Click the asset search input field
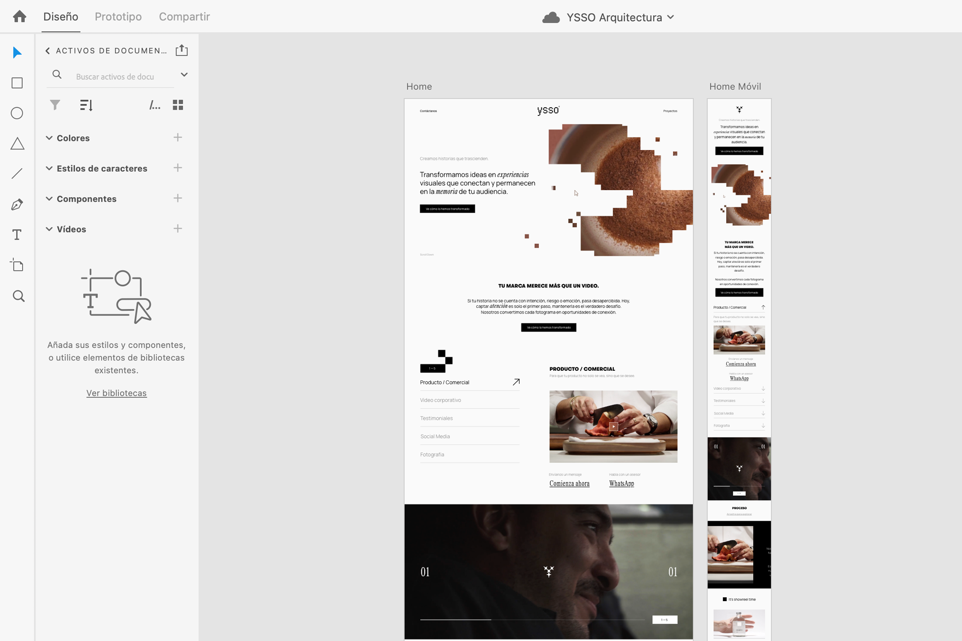The height and width of the screenshot is (641, 962). point(115,76)
